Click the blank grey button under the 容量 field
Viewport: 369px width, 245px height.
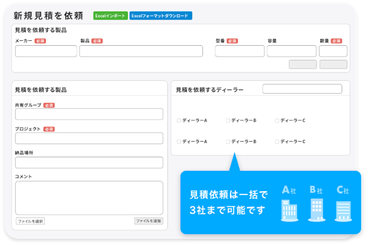click(x=302, y=65)
